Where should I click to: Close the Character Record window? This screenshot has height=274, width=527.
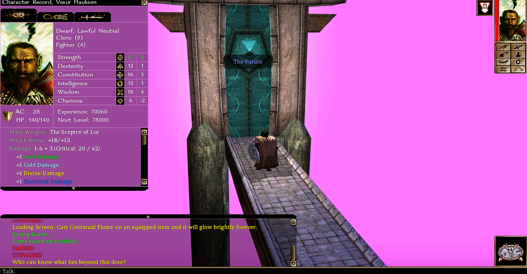pos(144,2)
